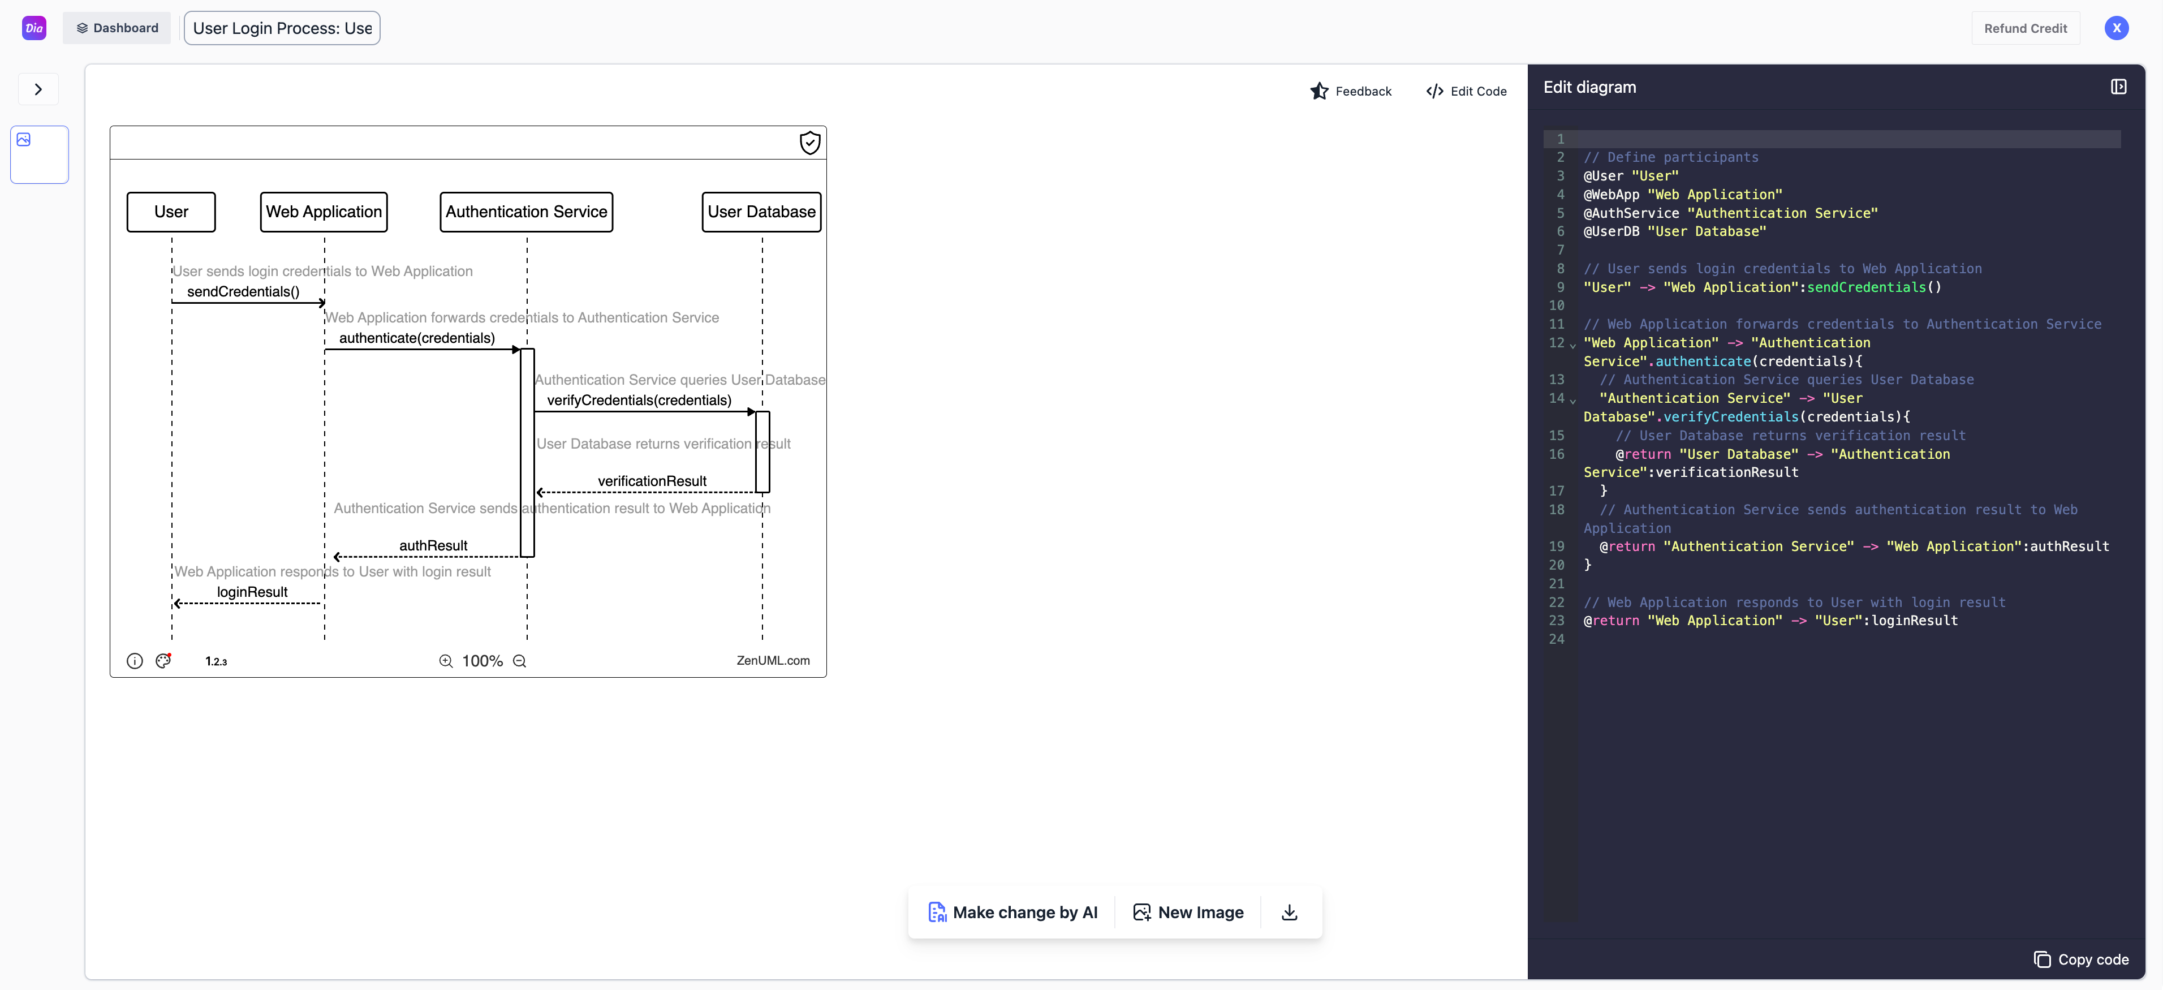Open Edit Code via the code brackets icon
The image size is (2163, 990).
pos(1435,91)
